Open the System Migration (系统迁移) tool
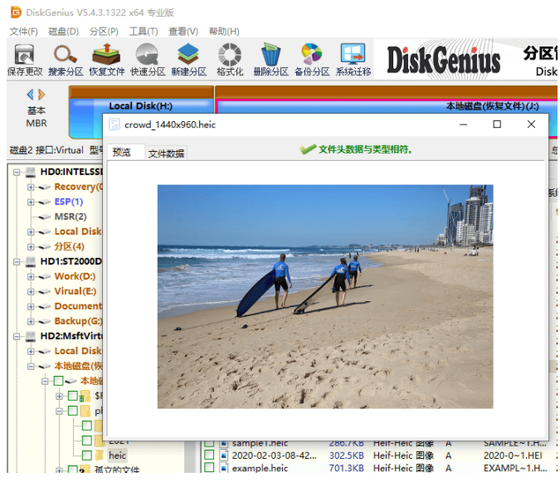The height and width of the screenshot is (487, 560). 353,60
